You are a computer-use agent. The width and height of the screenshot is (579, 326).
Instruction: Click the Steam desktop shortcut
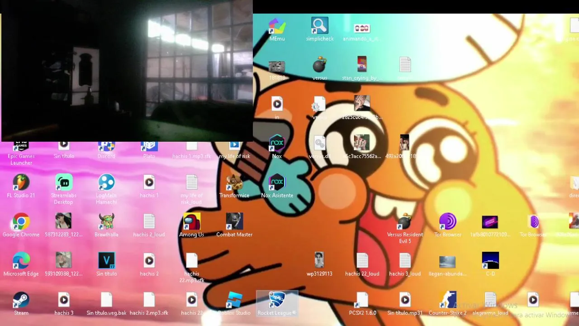coord(21,304)
